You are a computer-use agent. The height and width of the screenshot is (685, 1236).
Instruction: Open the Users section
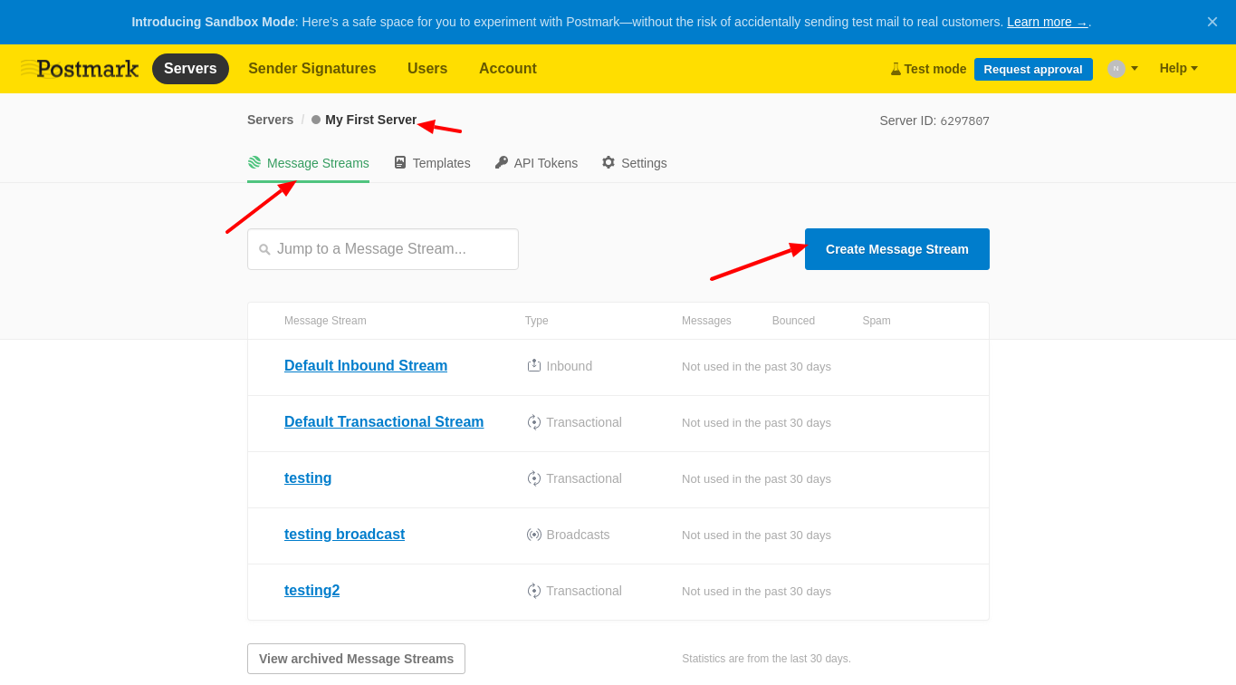click(x=427, y=69)
